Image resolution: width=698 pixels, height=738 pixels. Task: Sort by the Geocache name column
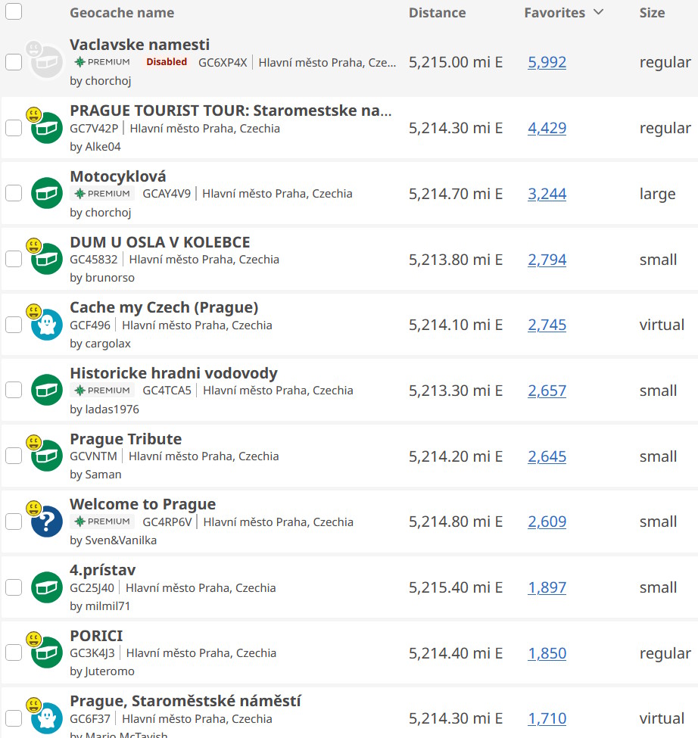click(x=122, y=13)
